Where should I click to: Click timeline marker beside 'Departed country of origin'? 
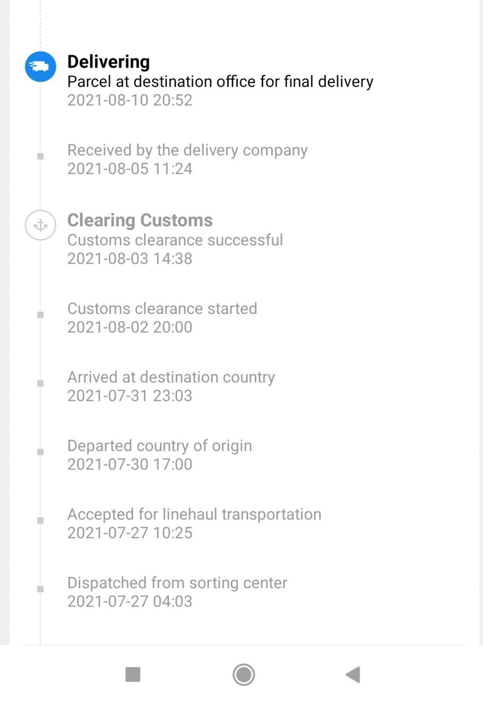[40, 452]
